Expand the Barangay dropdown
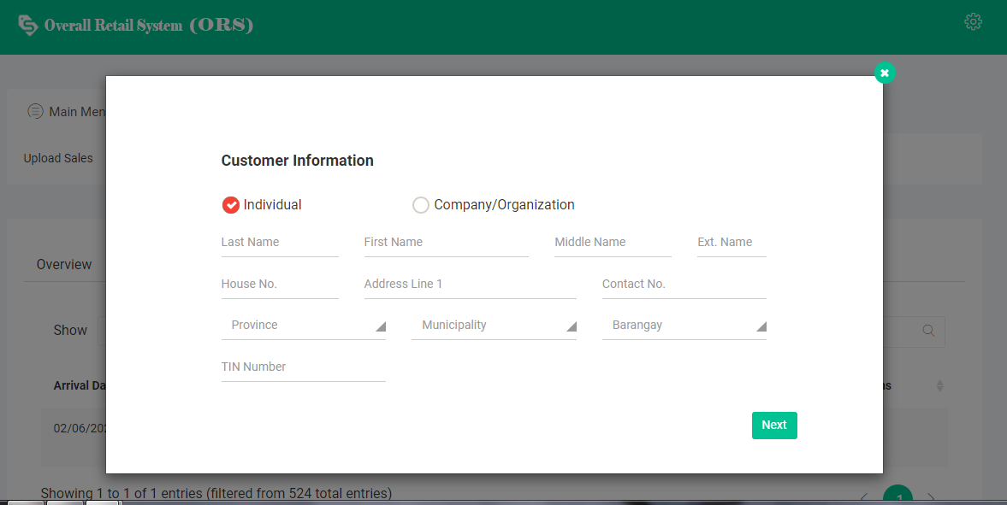Viewport: 1007px width, 505px height. click(x=684, y=326)
